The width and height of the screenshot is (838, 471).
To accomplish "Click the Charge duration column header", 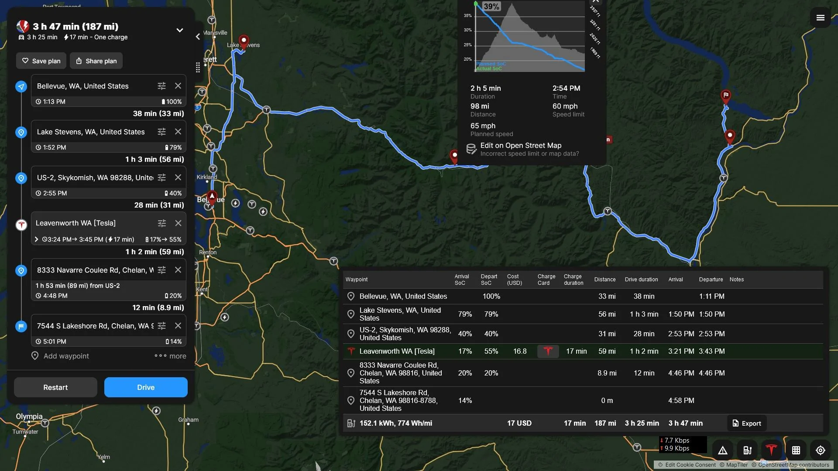I will (x=573, y=280).
